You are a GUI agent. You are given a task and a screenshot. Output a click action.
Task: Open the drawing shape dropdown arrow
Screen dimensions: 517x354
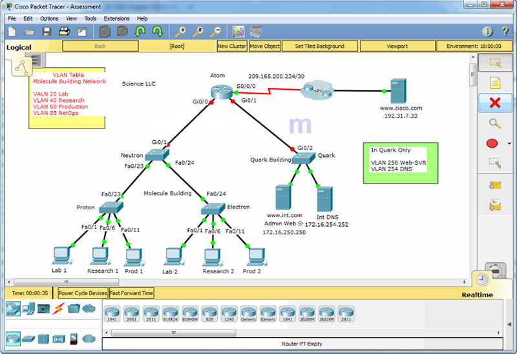509,143
